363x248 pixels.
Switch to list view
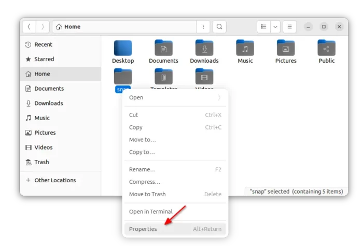(263, 27)
